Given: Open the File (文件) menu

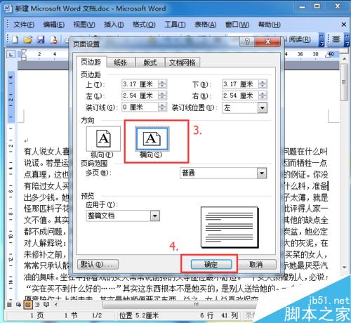Looking at the screenshot, I should click(24, 25).
